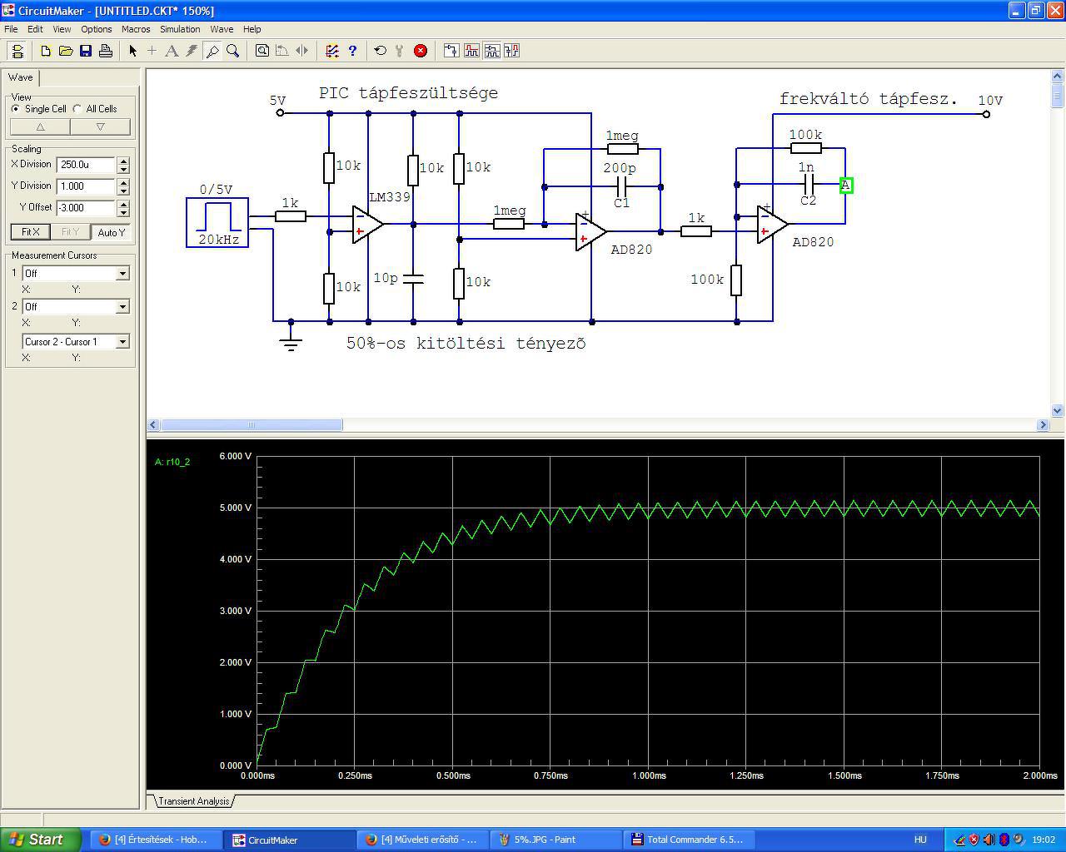Increase X Division with up spinner
The height and width of the screenshot is (852, 1066).
pyautogui.click(x=123, y=161)
